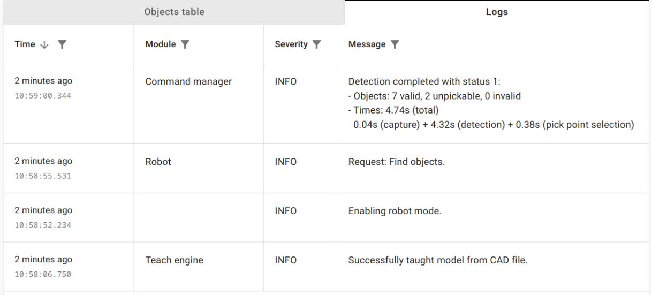The width and height of the screenshot is (652, 295).
Task: Open the Time column filter icon
Action: pyautogui.click(x=62, y=45)
